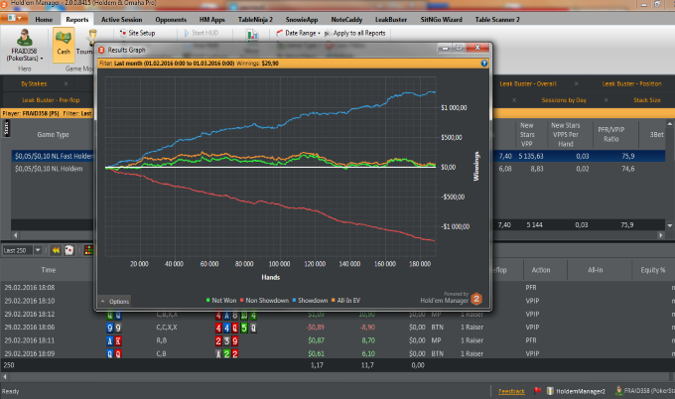The width and height of the screenshot is (675, 399).
Task: Click the Start HUD button
Action: point(202,33)
